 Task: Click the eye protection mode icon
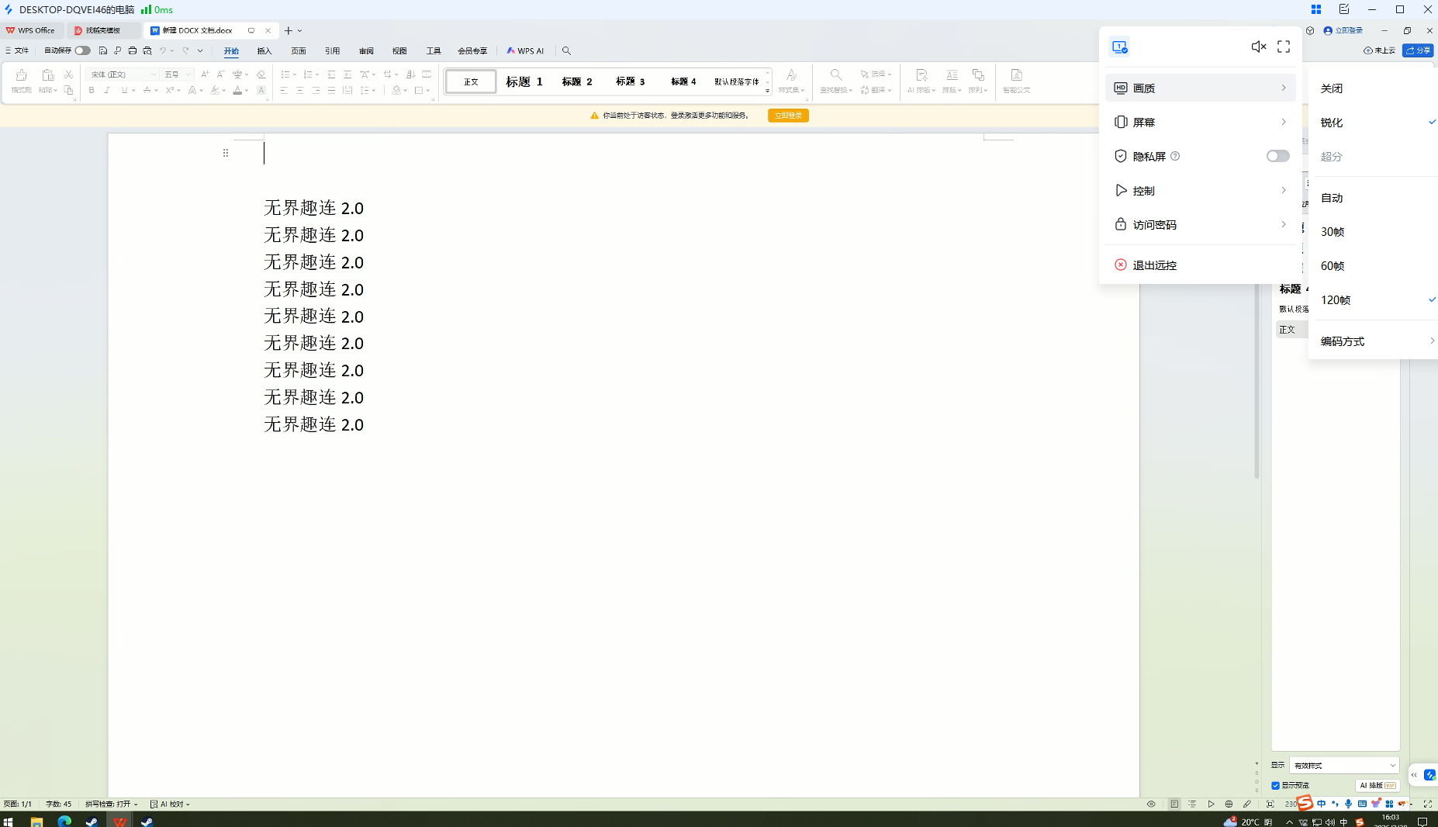(1151, 805)
